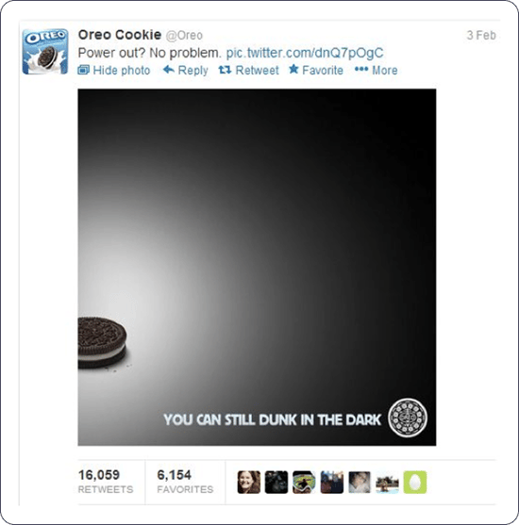Click the Oreo profile avatar
Image resolution: width=519 pixels, height=525 pixels.
pyautogui.click(x=45, y=51)
